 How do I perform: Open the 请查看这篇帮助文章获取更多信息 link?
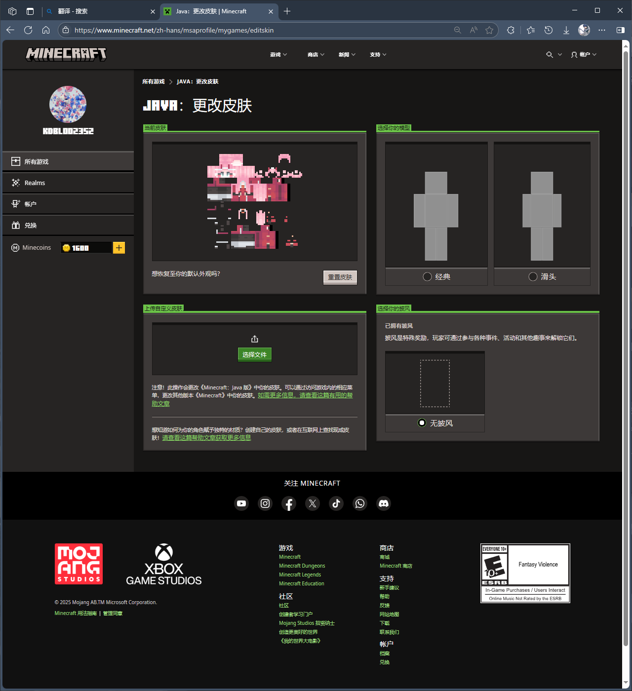point(206,438)
